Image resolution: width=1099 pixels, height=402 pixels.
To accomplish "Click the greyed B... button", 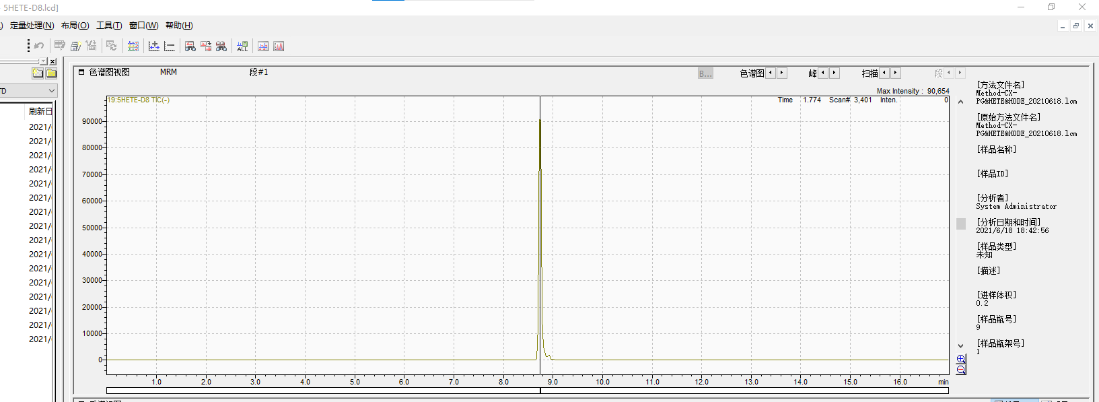I will [705, 73].
